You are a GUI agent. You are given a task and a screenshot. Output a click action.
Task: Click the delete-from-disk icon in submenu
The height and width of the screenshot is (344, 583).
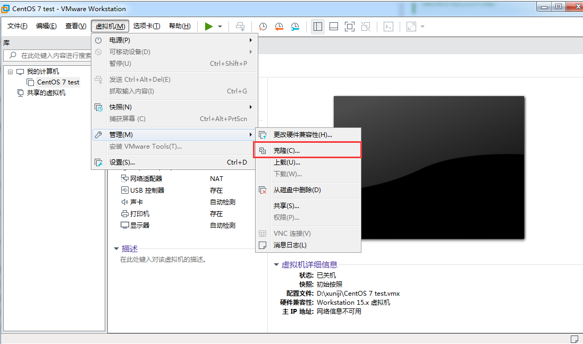[263, 190]
